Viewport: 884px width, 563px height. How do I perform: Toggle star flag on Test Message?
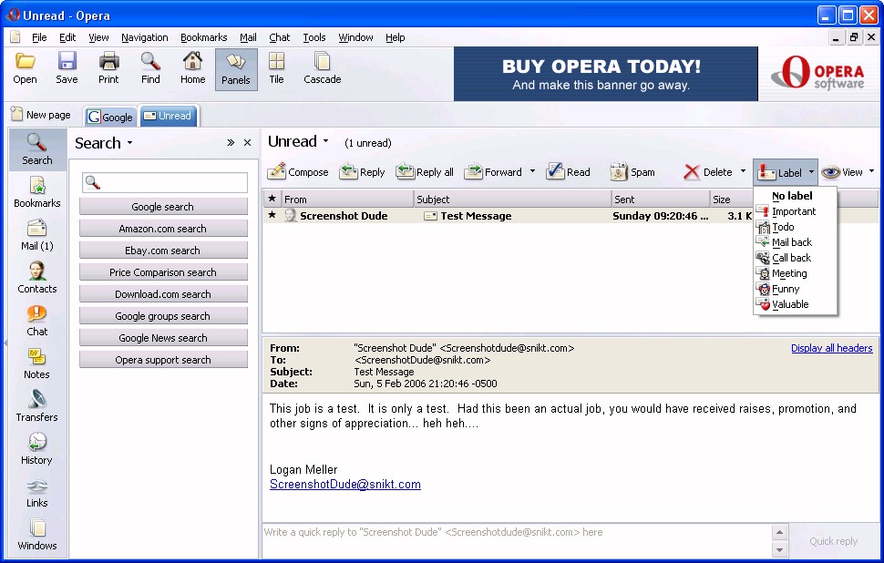(272, 215)
